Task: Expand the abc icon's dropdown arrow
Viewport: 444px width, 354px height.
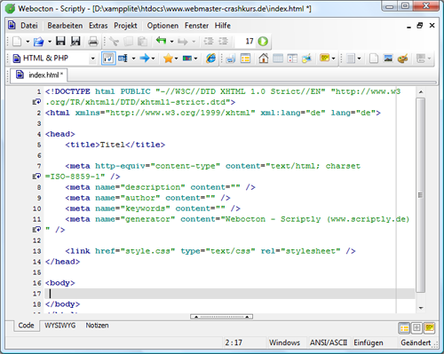Action: pos(196,59)
